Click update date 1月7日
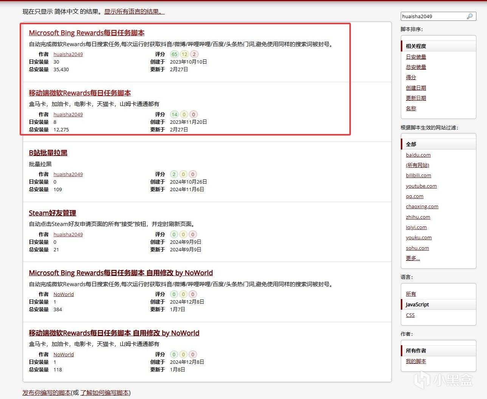This screenshot has height=399, width=487. click(x=177, y=309)
